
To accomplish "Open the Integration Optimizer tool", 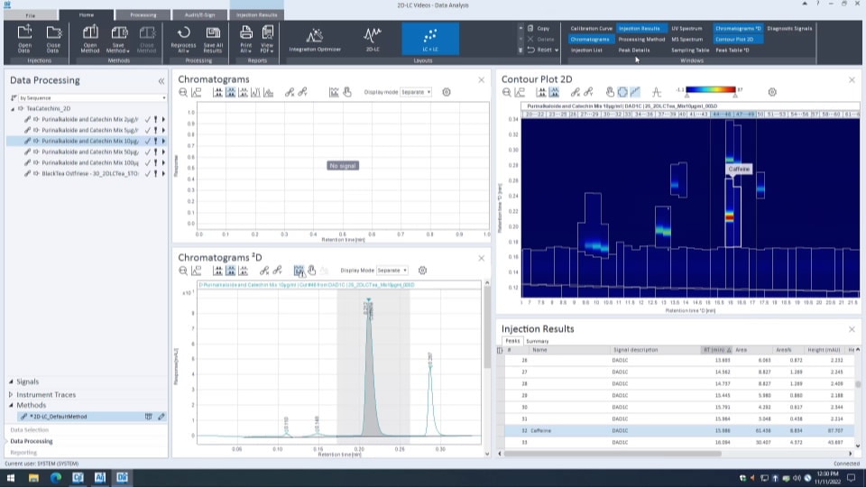I will click(x=315, y=38).
